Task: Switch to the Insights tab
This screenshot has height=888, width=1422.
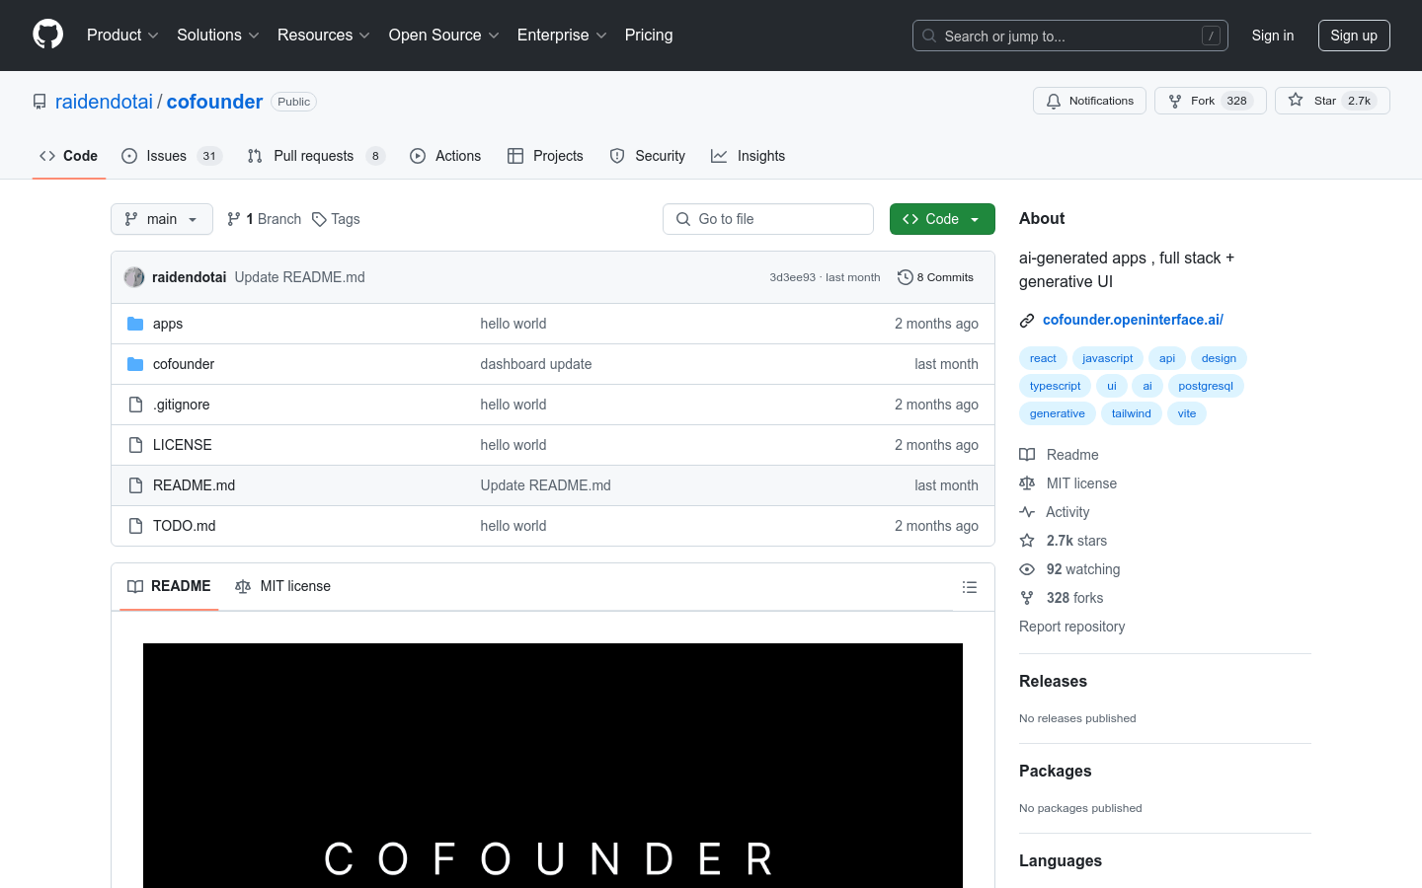Action: pyautogui.click(x=749, y=156)
